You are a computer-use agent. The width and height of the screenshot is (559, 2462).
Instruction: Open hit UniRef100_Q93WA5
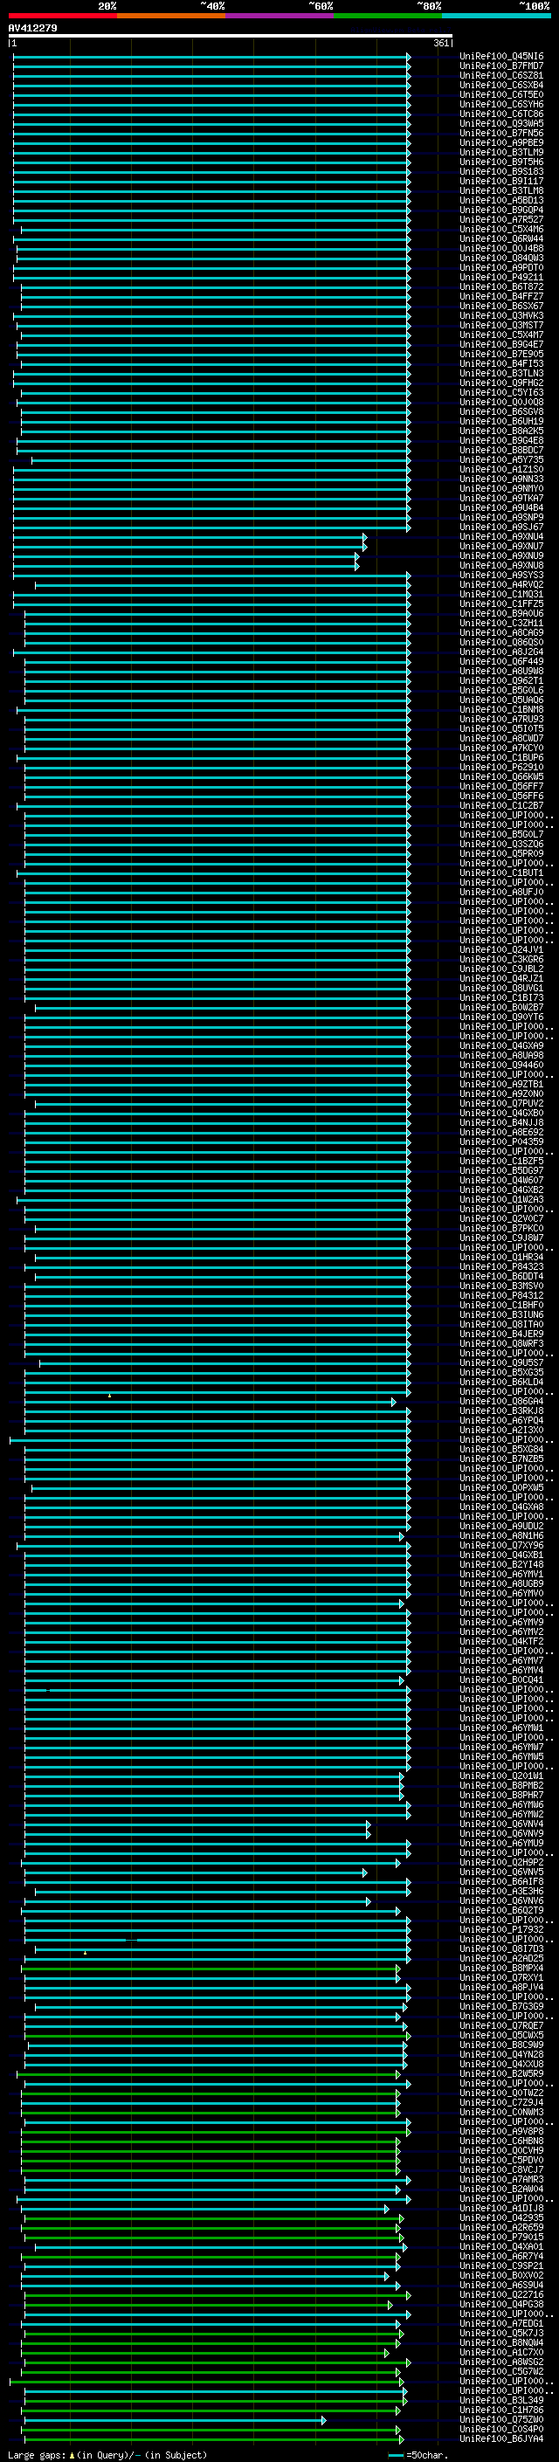coord(501,123)
